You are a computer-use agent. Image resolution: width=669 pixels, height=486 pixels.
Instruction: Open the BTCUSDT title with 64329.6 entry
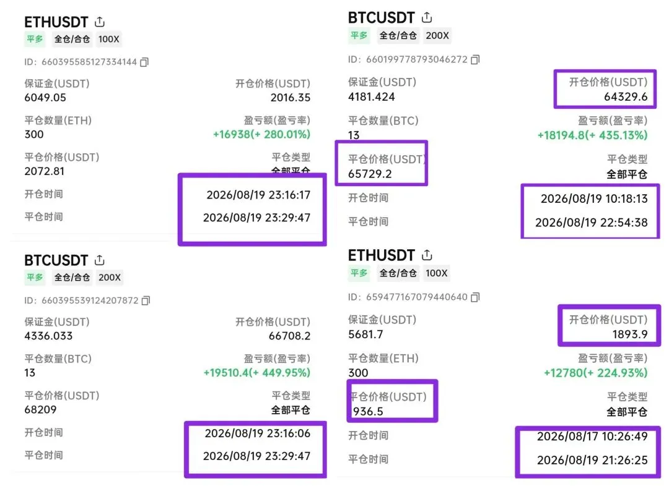[x=382, y=18]
